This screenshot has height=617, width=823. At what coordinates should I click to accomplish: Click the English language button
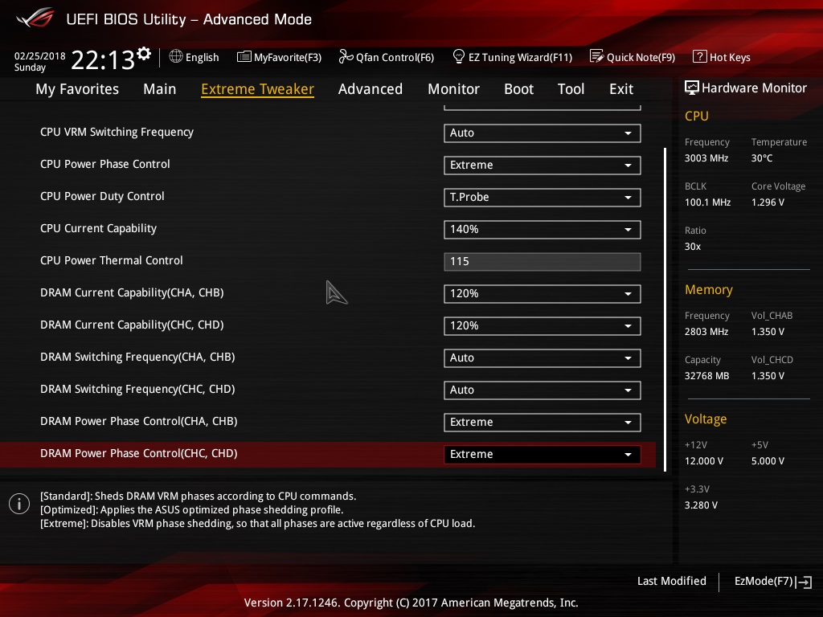click(x=202, y=57)
